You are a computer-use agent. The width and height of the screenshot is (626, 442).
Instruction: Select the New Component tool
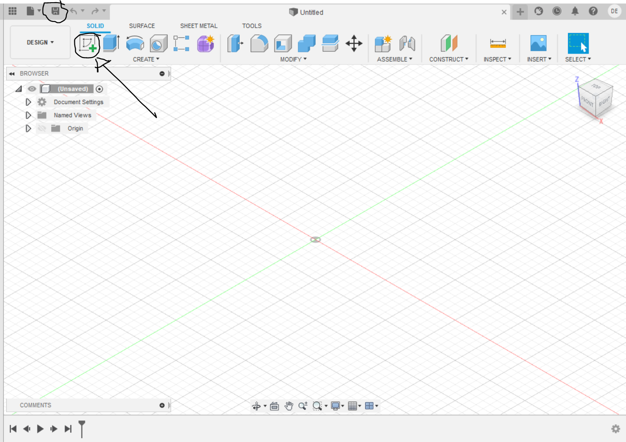[x=383, y=43]
